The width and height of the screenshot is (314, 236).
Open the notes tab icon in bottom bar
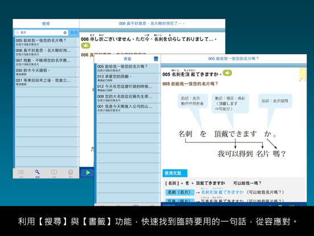pos(71,173)
